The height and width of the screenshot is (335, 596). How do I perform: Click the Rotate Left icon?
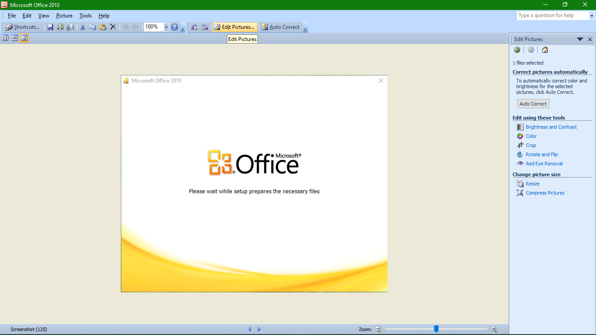(195, 27)
